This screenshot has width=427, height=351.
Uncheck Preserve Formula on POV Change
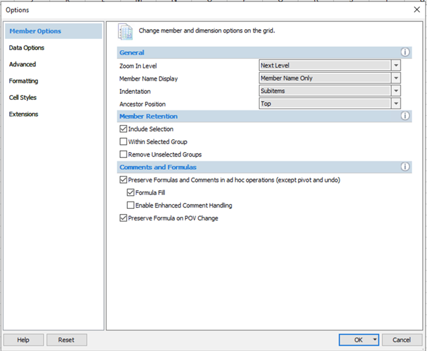123,217
